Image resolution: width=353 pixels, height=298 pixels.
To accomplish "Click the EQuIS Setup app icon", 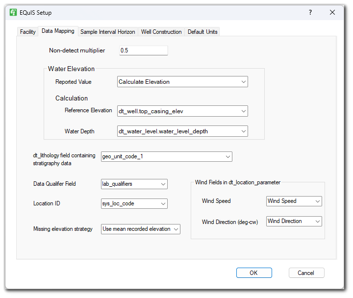I will (13, 12).
